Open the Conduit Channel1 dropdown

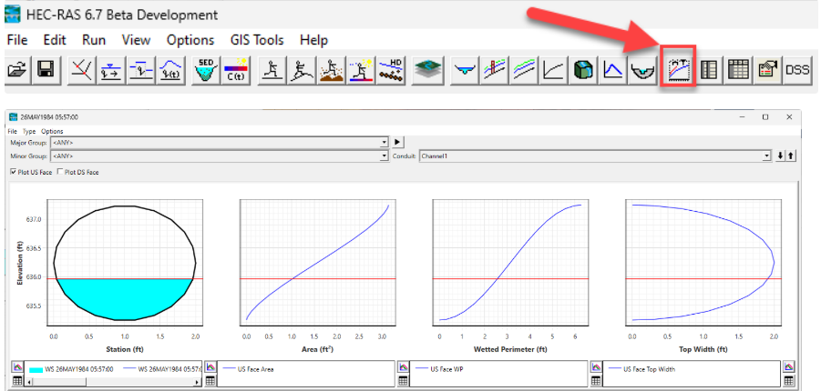click(x=767, y=155)
